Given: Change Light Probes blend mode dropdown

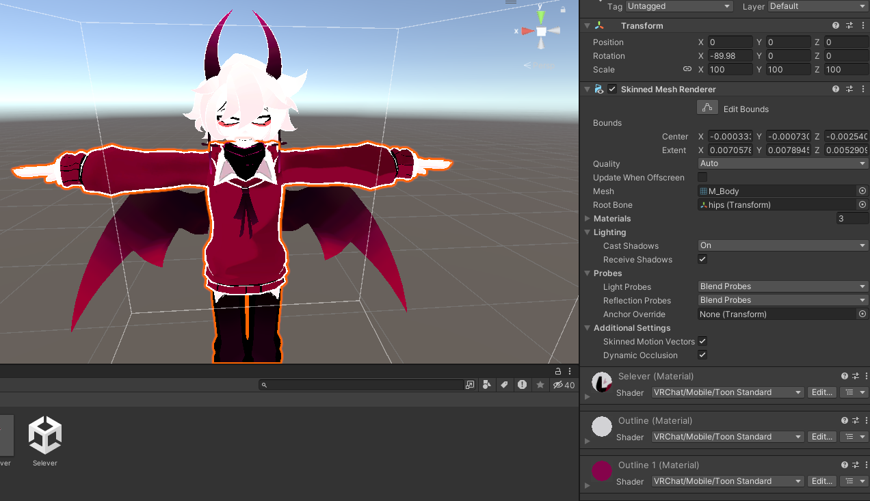Looking at the screenshot, I should tap(783, 286).
